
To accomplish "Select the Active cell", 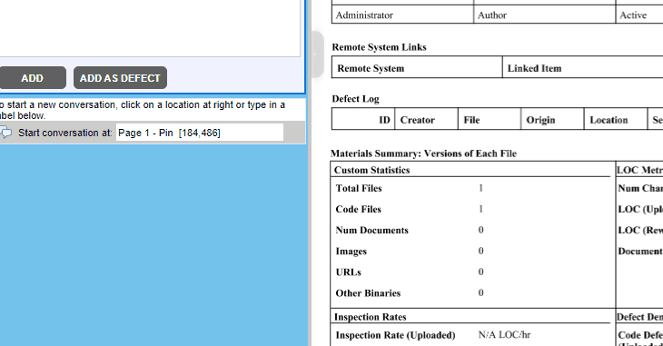I will pos(639,15).
